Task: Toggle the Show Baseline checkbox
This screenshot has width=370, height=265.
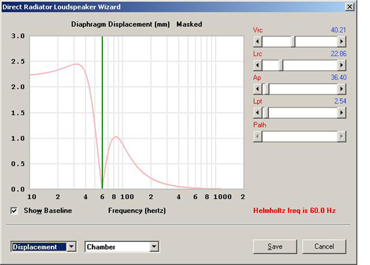Action: (x=14, y=211)
